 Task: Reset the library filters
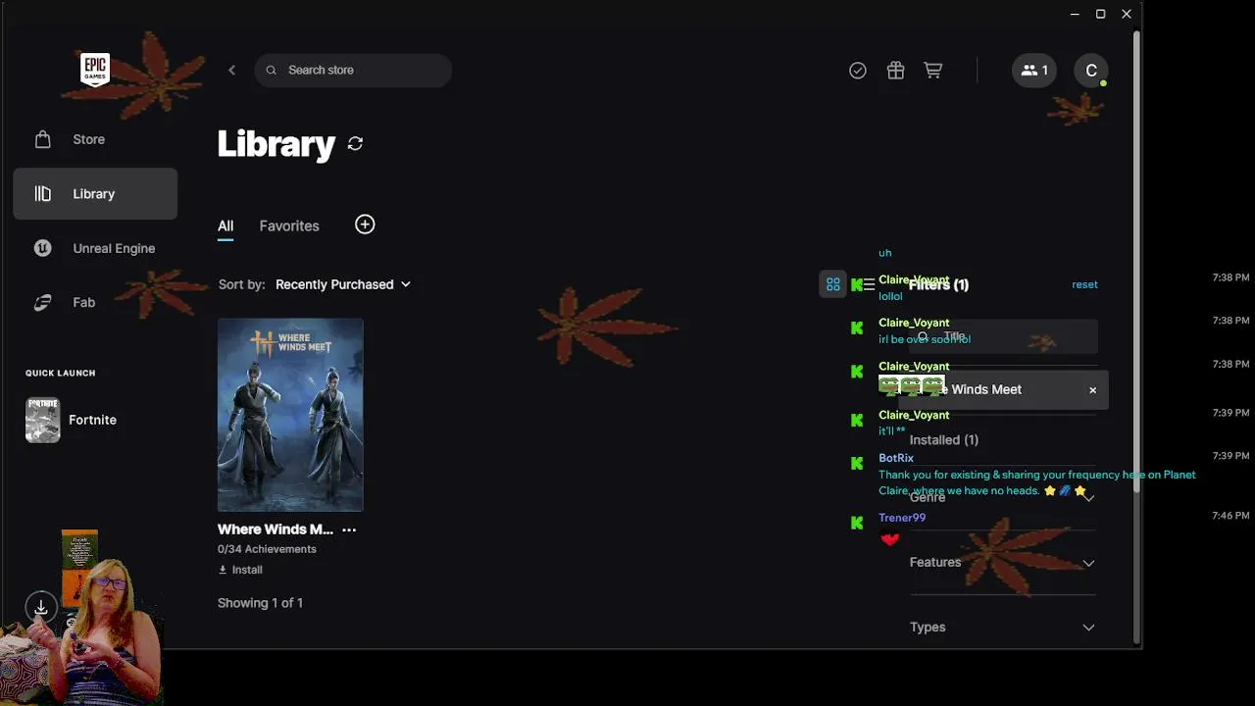(x=1084, y=284)
